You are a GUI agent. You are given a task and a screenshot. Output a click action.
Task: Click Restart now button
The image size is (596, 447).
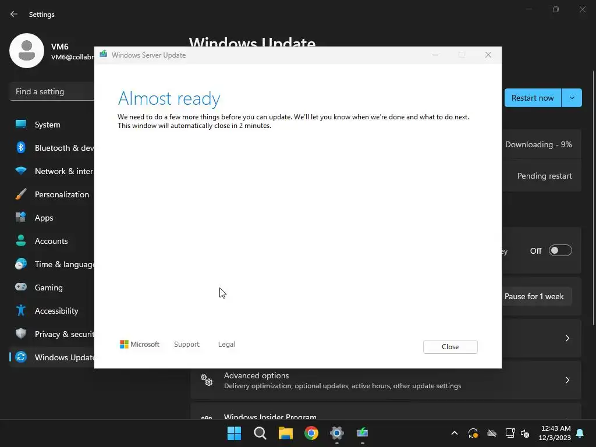coord(533,98)
